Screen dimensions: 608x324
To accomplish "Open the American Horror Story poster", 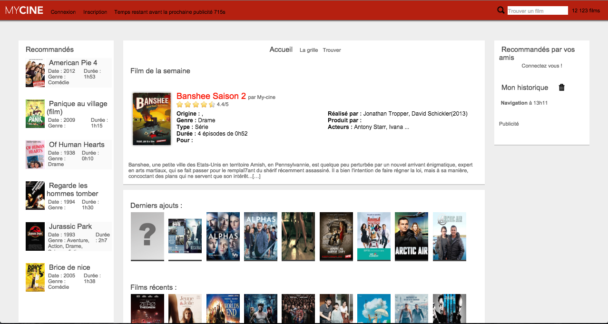I will pos(336,236).
